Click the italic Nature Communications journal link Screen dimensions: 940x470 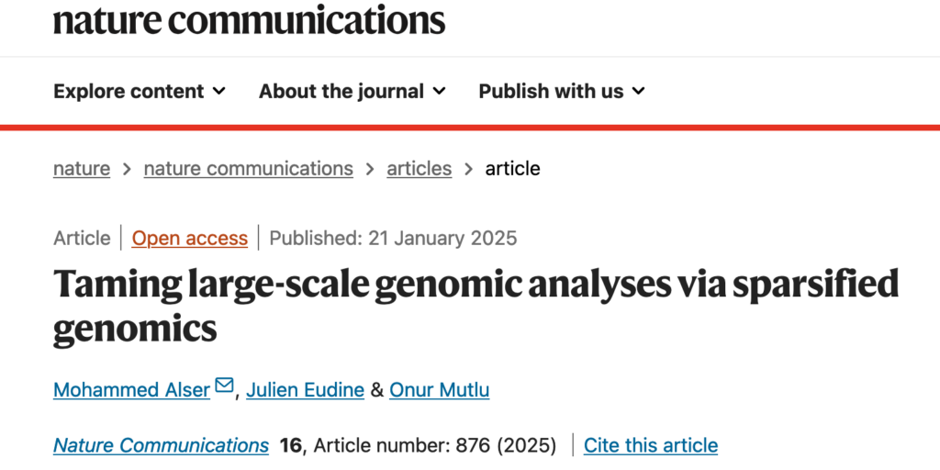click(x=161, y=445)
